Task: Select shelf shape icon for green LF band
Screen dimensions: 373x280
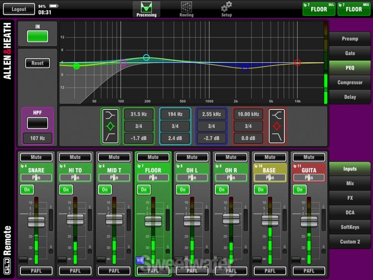Action: click(x=111, y=115)
